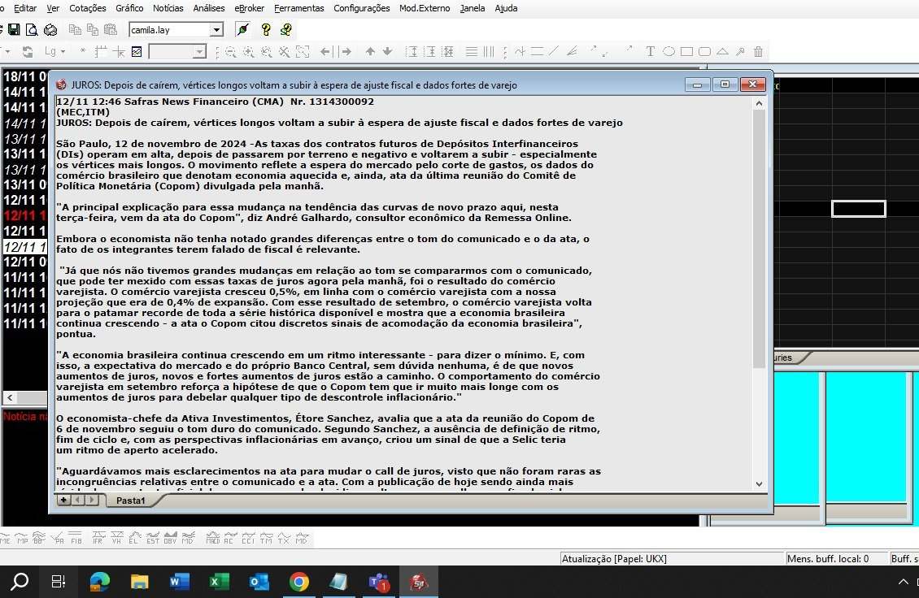Toggle the FIB Fibonacci indicator
919x598 pixels.
point(76,539)
